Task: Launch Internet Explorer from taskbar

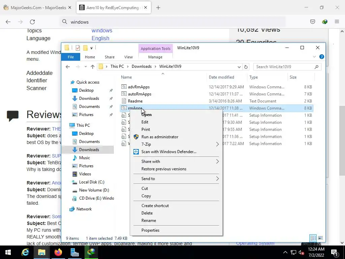Action: (25, 252)
